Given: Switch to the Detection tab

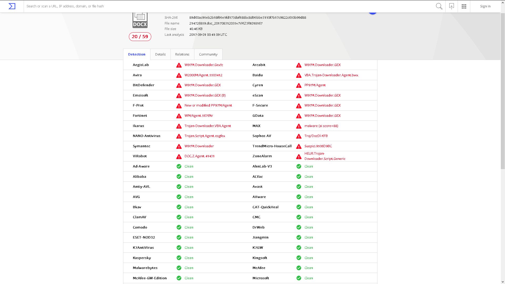Looking at the screenshot, I should 137,54.
